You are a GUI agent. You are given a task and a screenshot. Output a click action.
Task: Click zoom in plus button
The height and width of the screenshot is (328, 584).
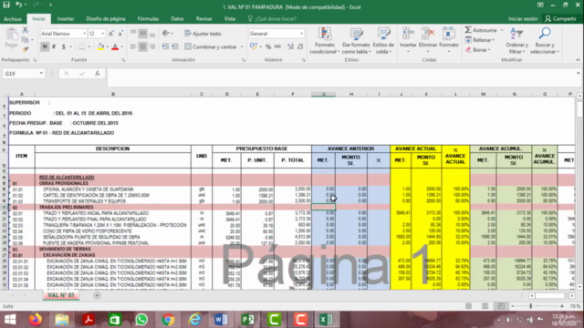562,306
